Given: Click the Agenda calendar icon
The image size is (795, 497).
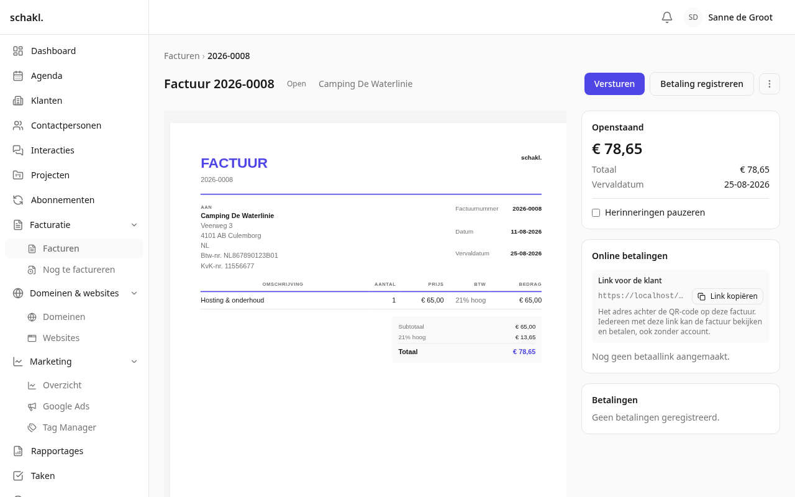Looking at the screenshot, I should point(18,76).
